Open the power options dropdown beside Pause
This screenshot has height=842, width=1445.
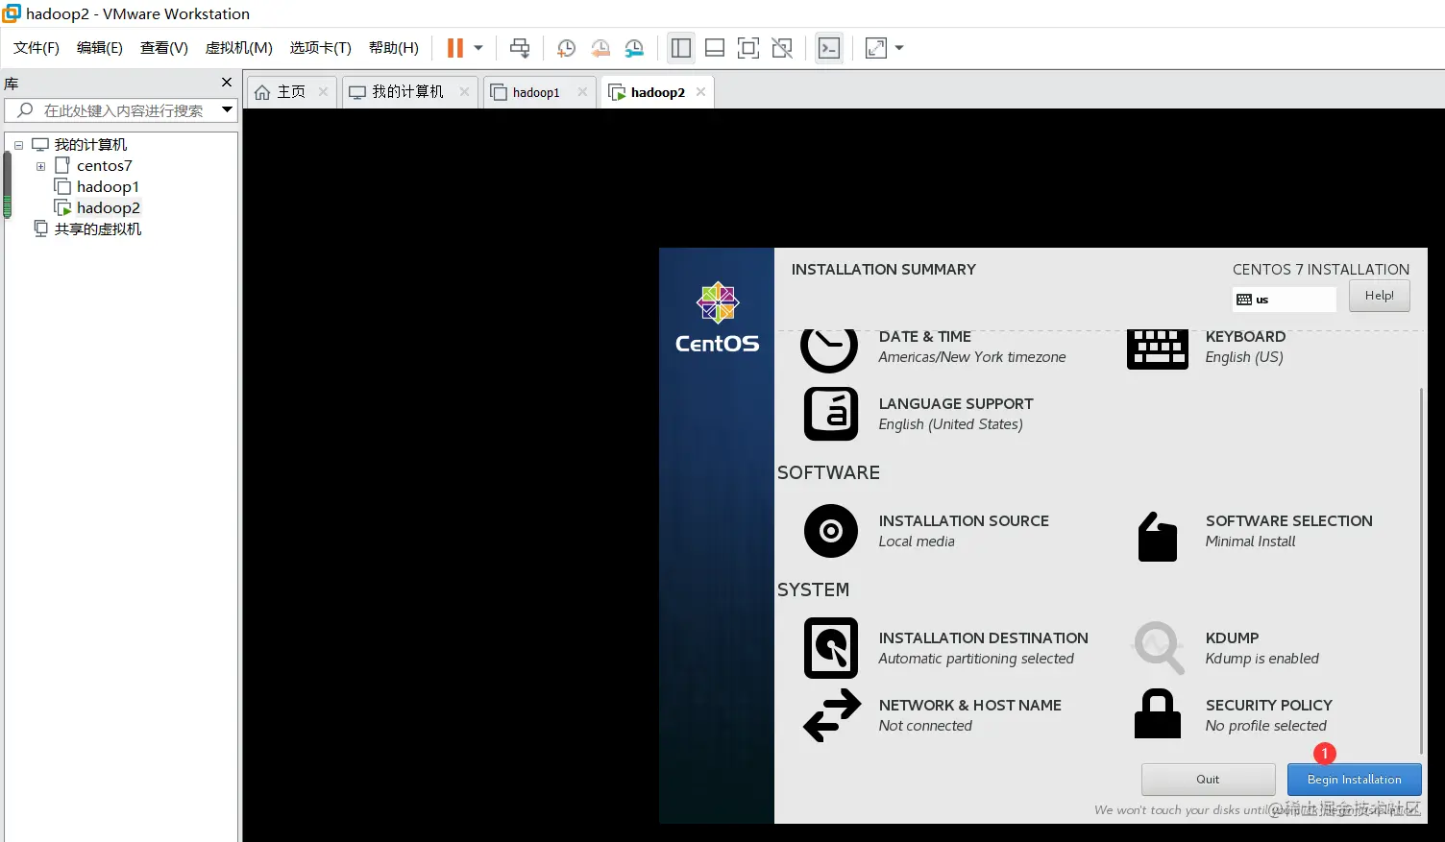point(478,48)
